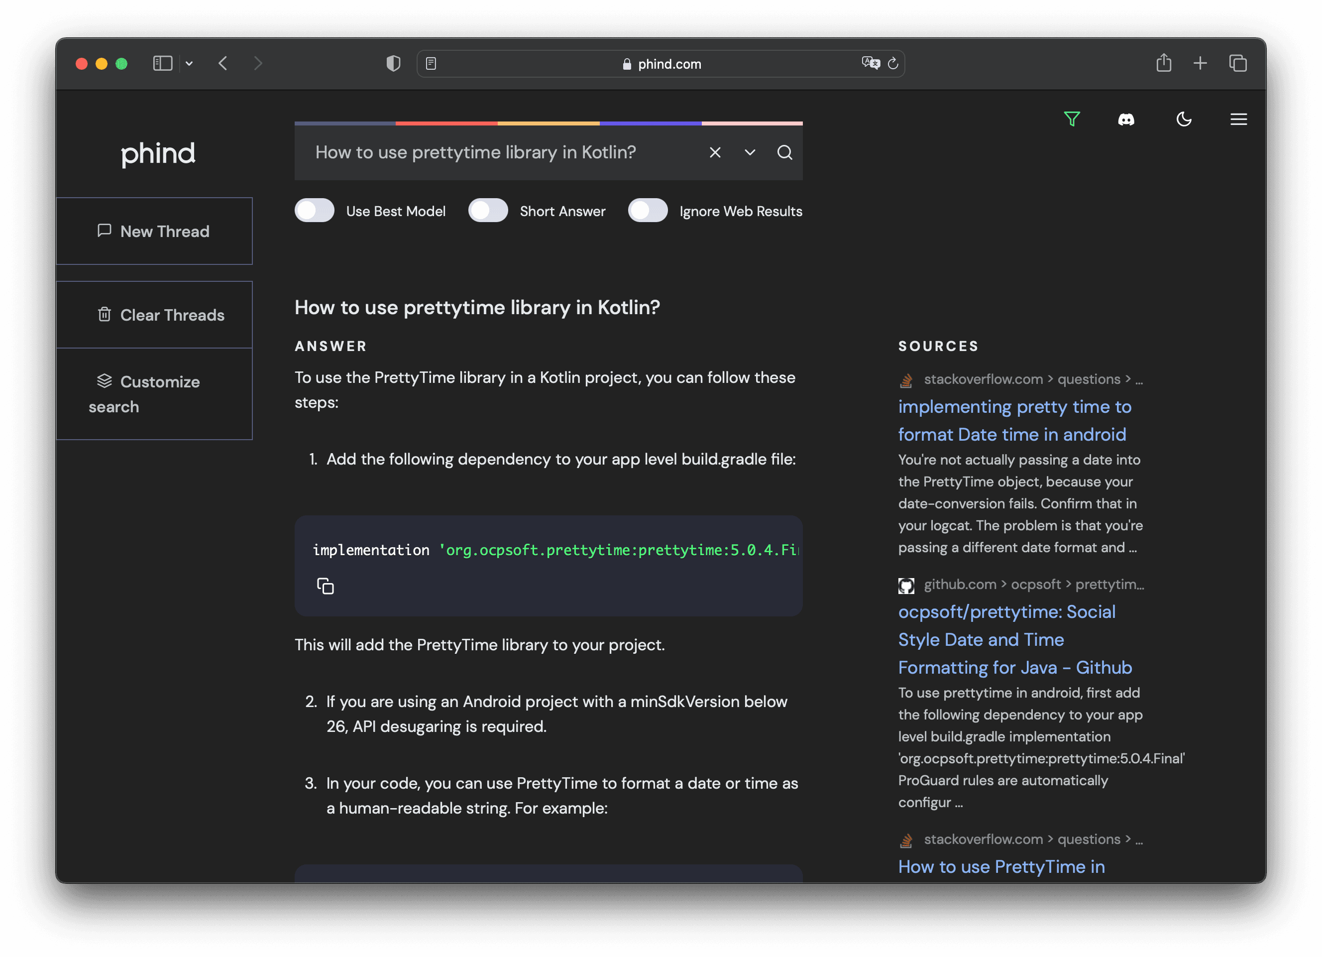Enable Short Answer toggle

click(488, 211)
